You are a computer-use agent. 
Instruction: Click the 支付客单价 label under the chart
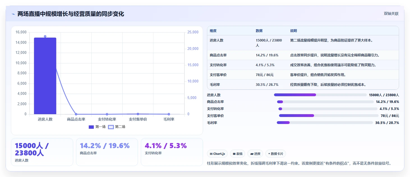(x=138, y=119)
